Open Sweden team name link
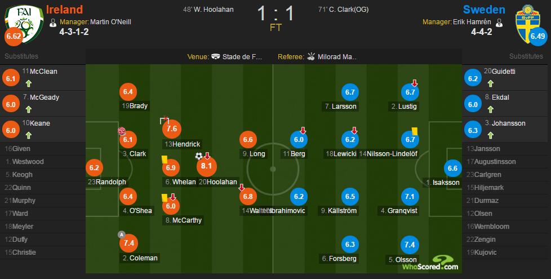551x279 pixels. point(484,10)
